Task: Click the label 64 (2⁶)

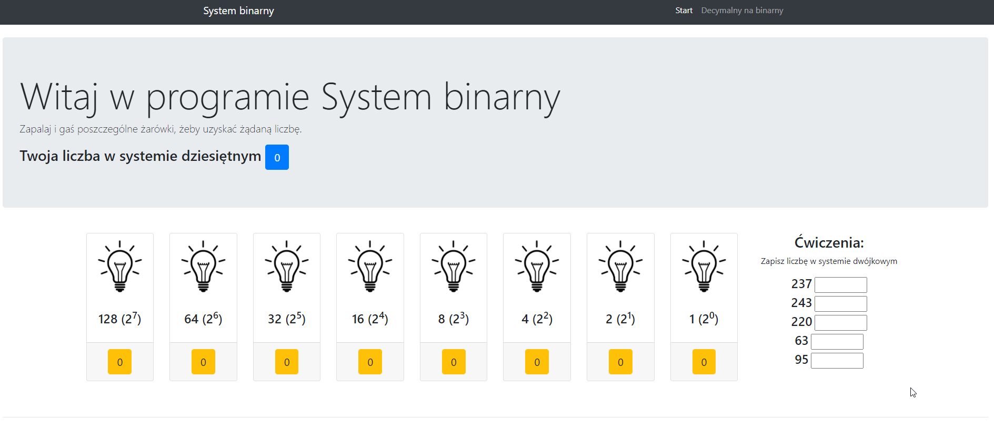Action: point(203,319)
